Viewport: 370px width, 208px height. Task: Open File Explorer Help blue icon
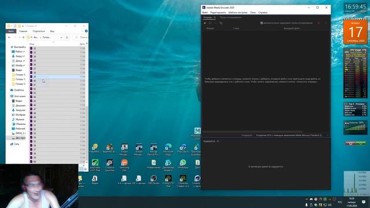(x=86, y=31)
